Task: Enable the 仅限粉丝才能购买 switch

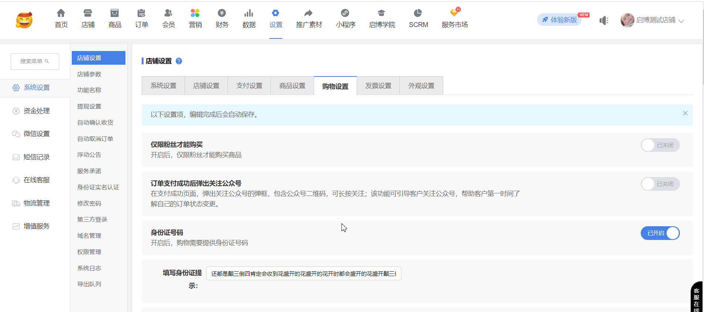Action: (x=660, y=145)
